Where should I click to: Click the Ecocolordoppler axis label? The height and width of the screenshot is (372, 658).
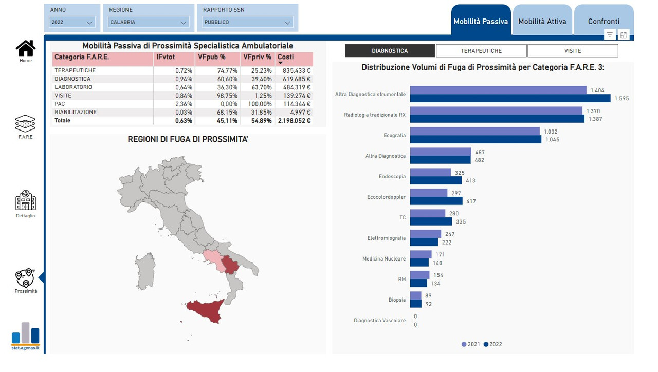(x=386, y=197)
